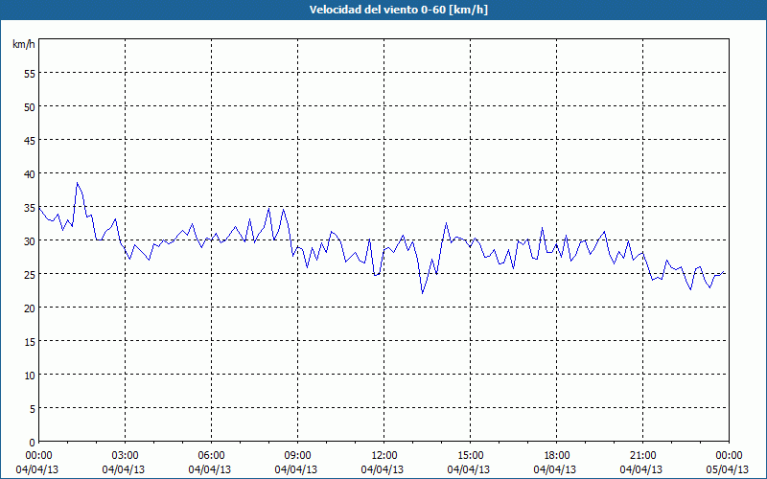The image size is (767, 479).
Task: Select the y-axis value 25
Action: point(30,274)
